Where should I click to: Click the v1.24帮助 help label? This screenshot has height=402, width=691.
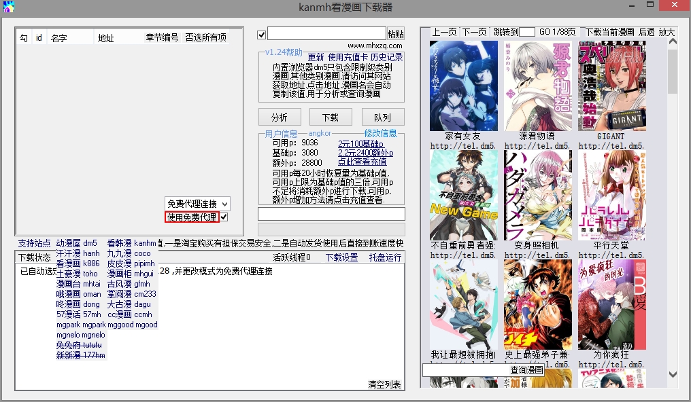click(284, 52)
